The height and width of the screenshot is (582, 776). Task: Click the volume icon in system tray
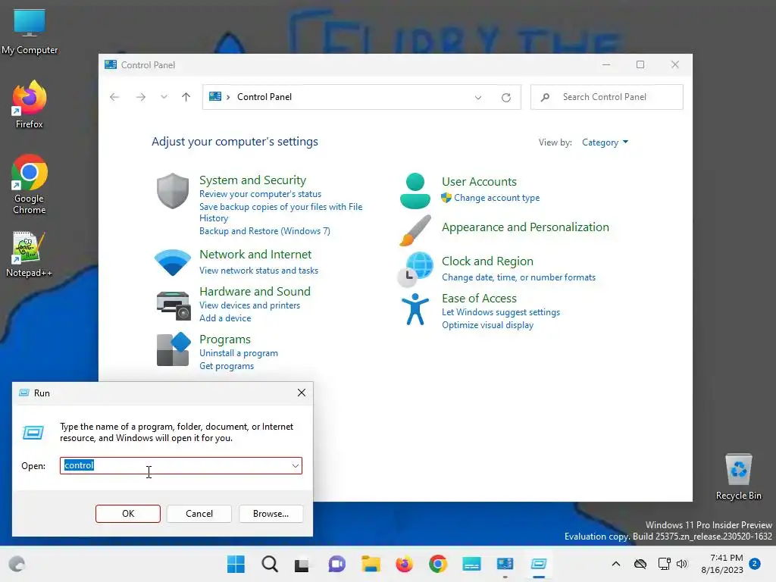coord(682,564)
